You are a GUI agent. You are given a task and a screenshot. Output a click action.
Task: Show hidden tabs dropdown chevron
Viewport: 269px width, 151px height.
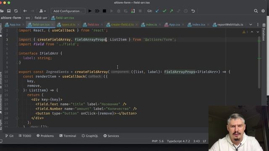251,25
